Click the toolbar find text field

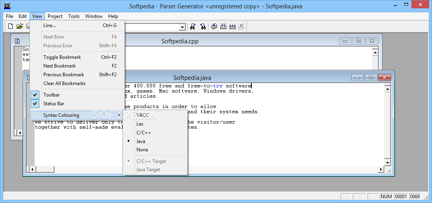point(152,27)
